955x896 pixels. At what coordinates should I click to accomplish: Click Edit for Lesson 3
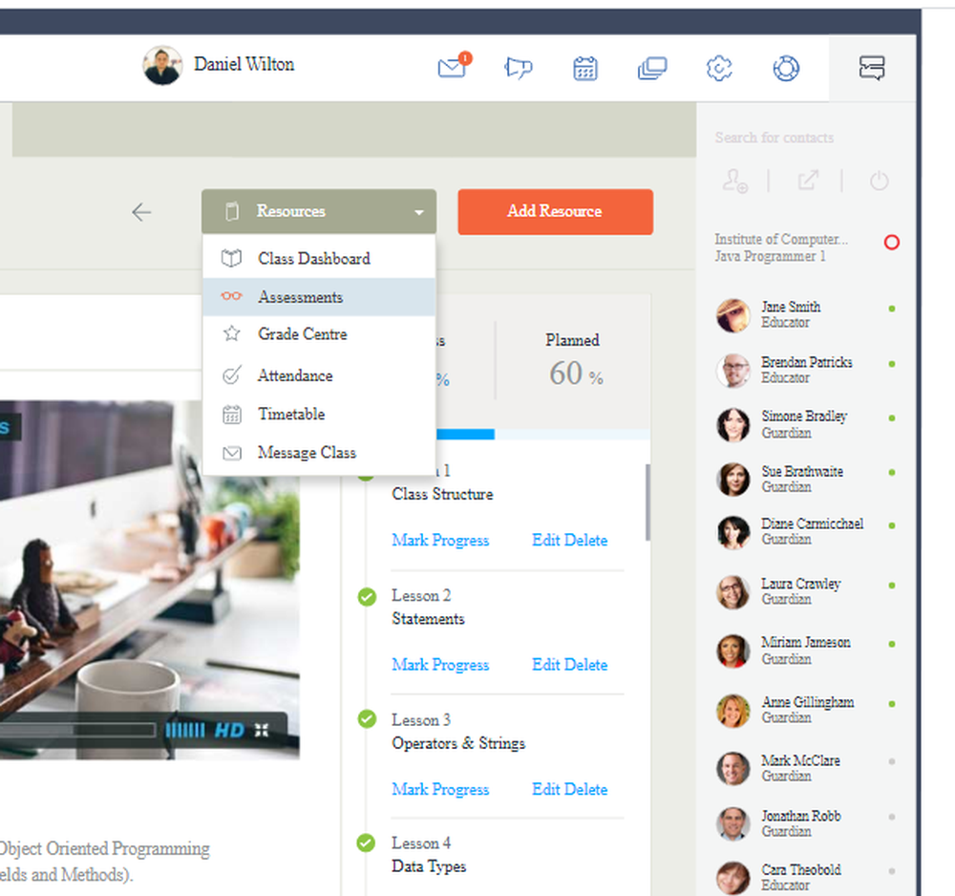coord(545,789)
